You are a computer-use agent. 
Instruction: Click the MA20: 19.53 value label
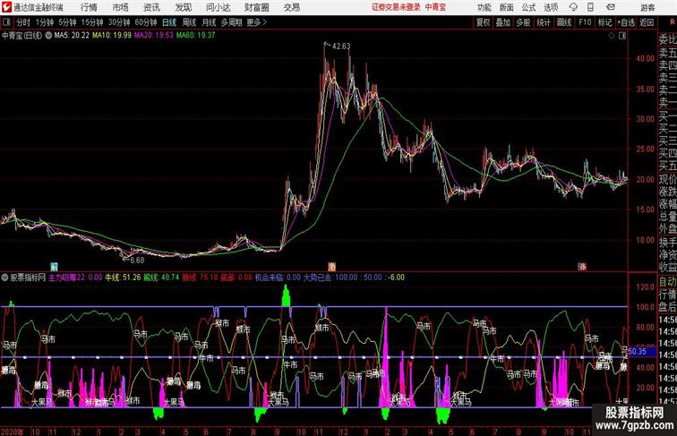click(154, 36)
